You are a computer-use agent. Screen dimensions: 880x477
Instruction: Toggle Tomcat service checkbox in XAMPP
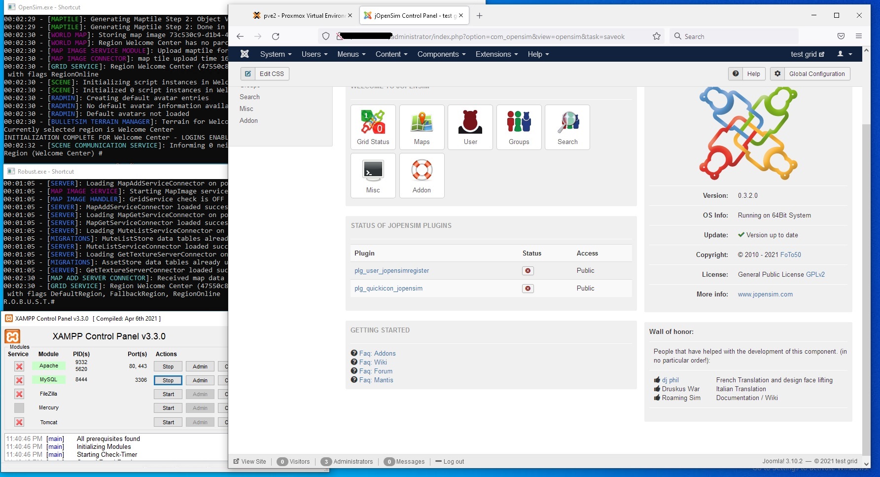[x=19, y=422]
